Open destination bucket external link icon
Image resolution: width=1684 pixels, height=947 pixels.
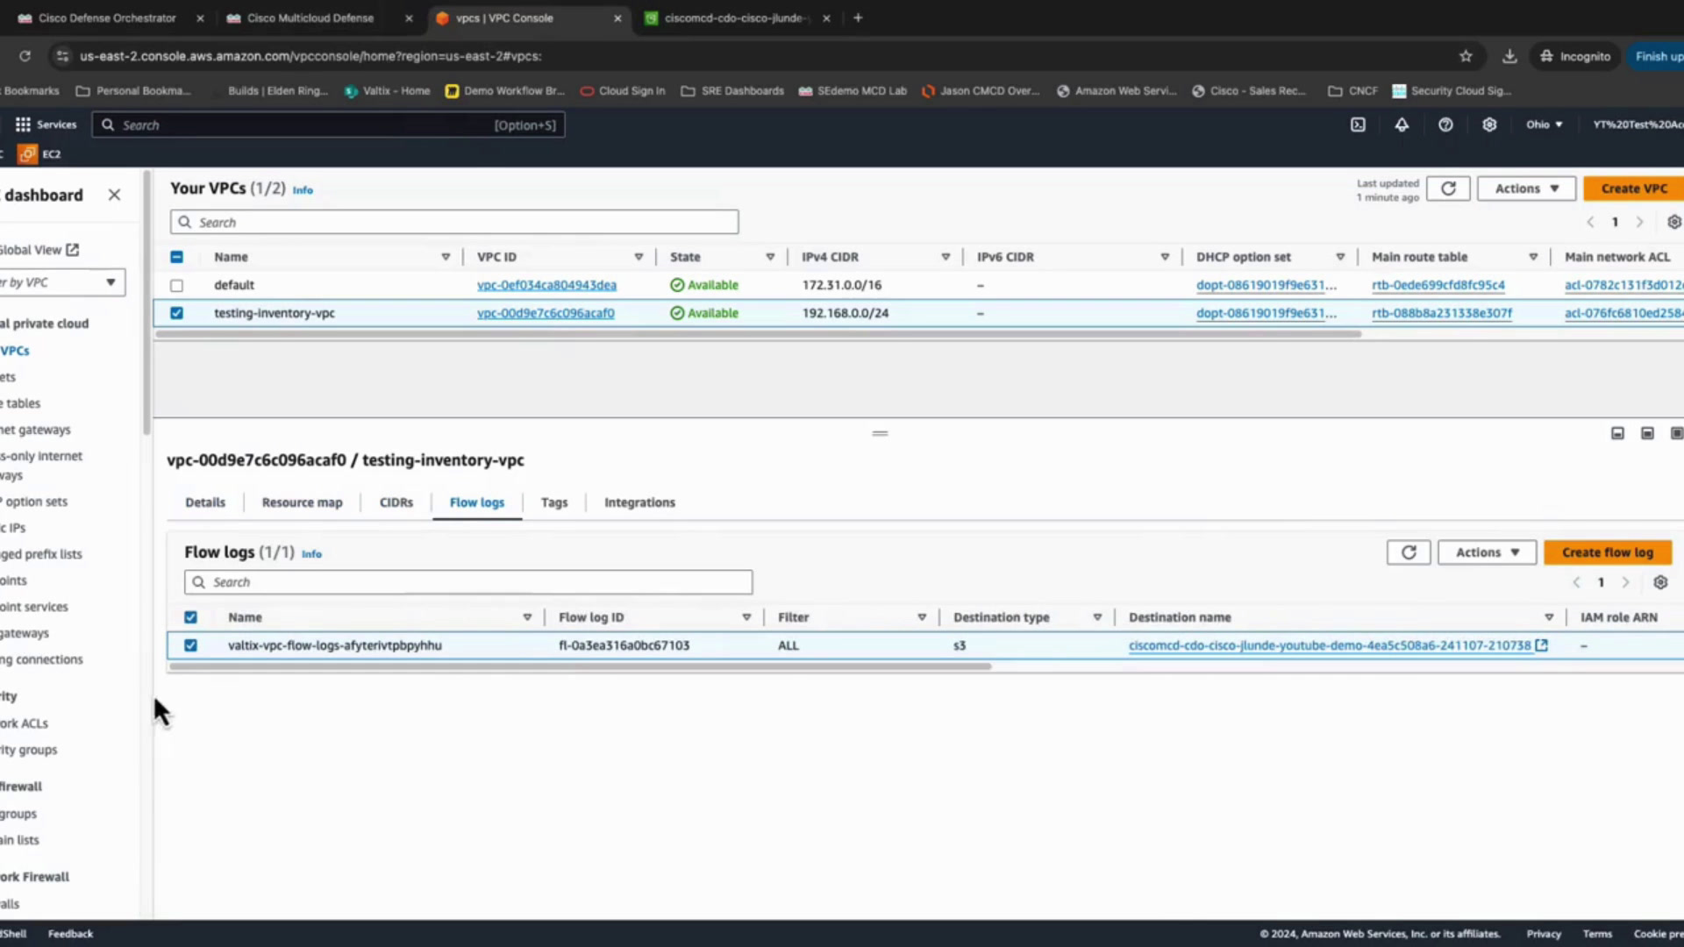(x=1541, y=645)
